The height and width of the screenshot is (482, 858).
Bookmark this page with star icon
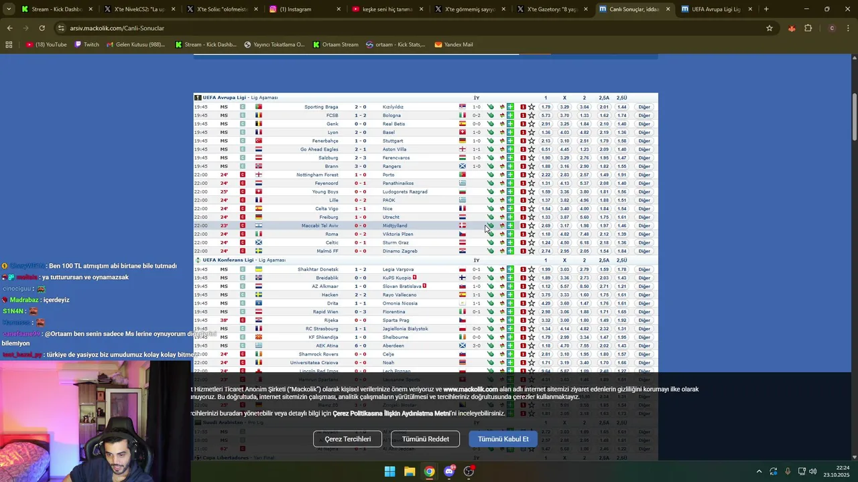(770, 28)
